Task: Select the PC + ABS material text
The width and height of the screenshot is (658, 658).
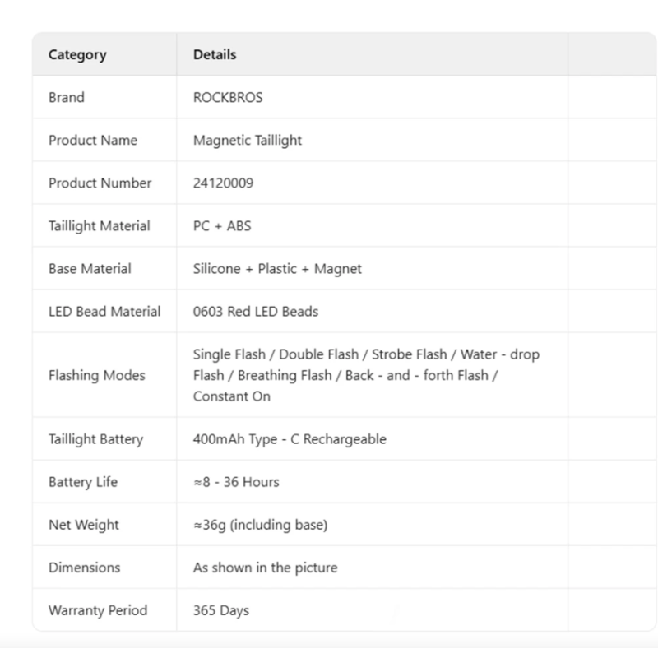Action: 222,225
